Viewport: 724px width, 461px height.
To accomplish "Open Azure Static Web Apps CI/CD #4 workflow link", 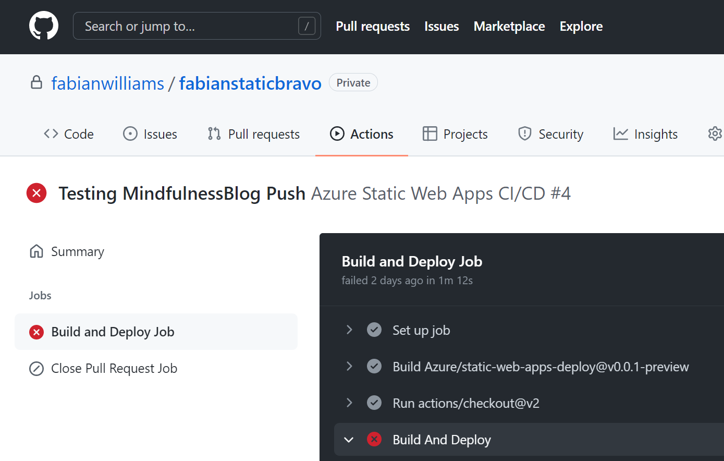I will point(441,193).
